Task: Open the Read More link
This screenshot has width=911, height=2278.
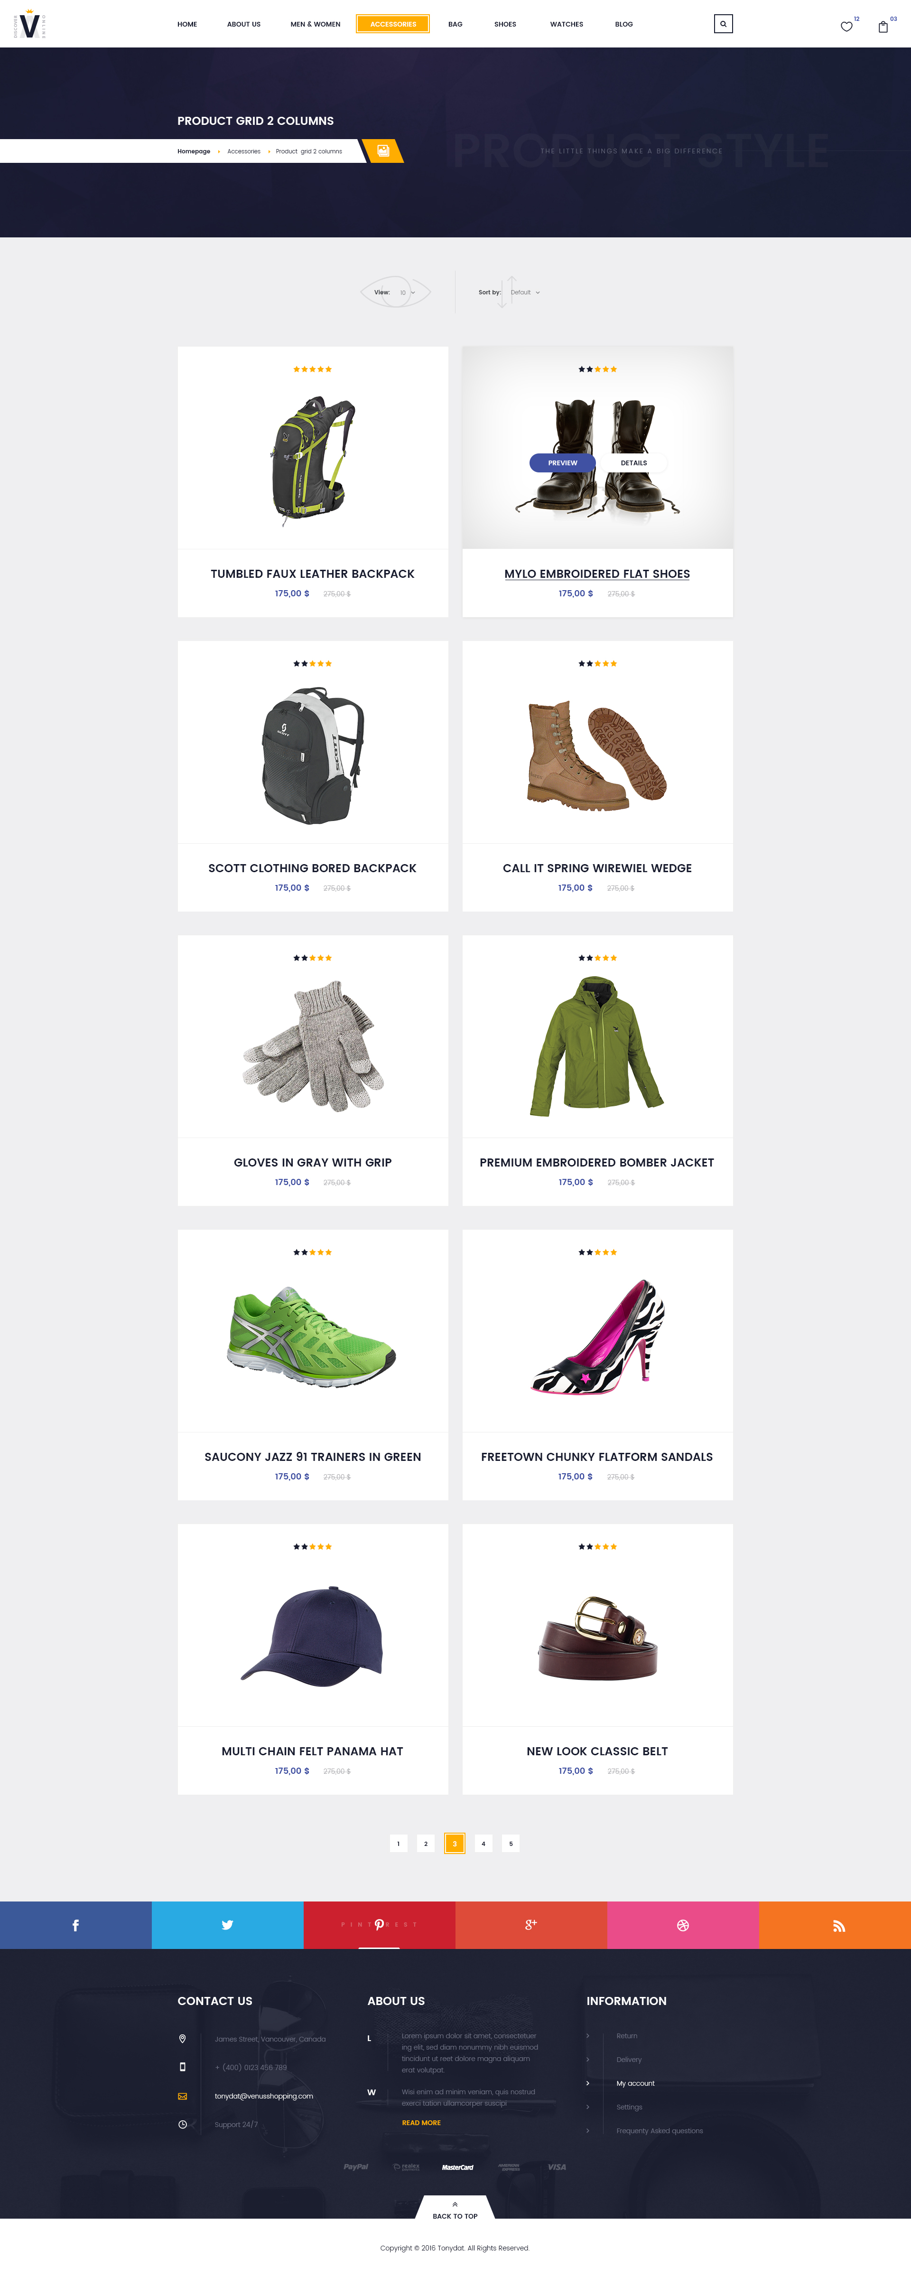Action: point(421,2122)
